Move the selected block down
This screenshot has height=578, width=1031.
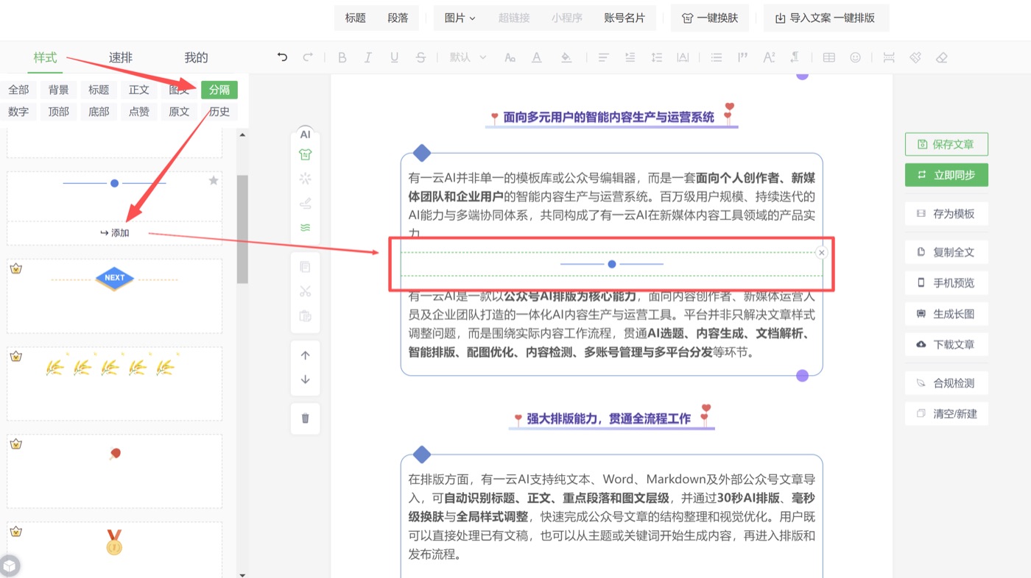point(305,379)
